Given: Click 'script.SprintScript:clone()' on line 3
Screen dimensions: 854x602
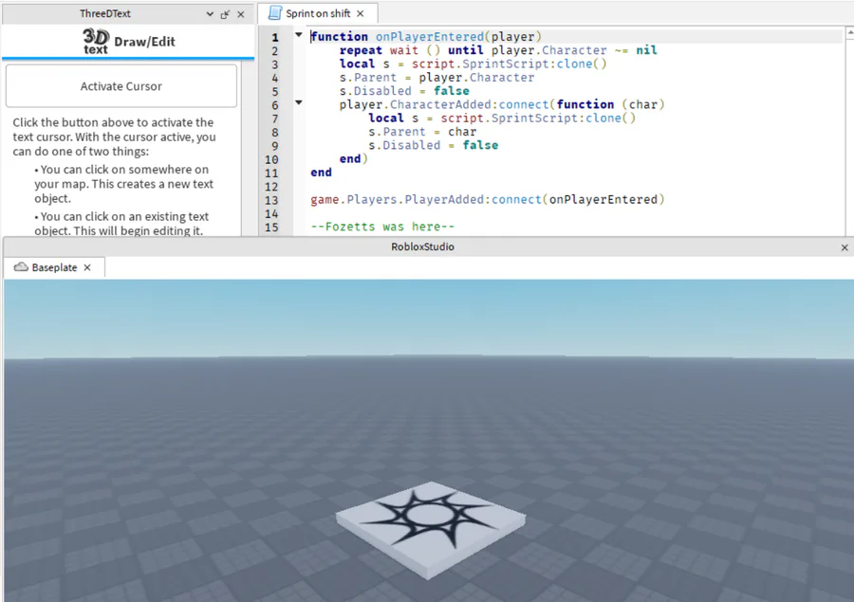Looking at the screenshot, I should point(510,64).
